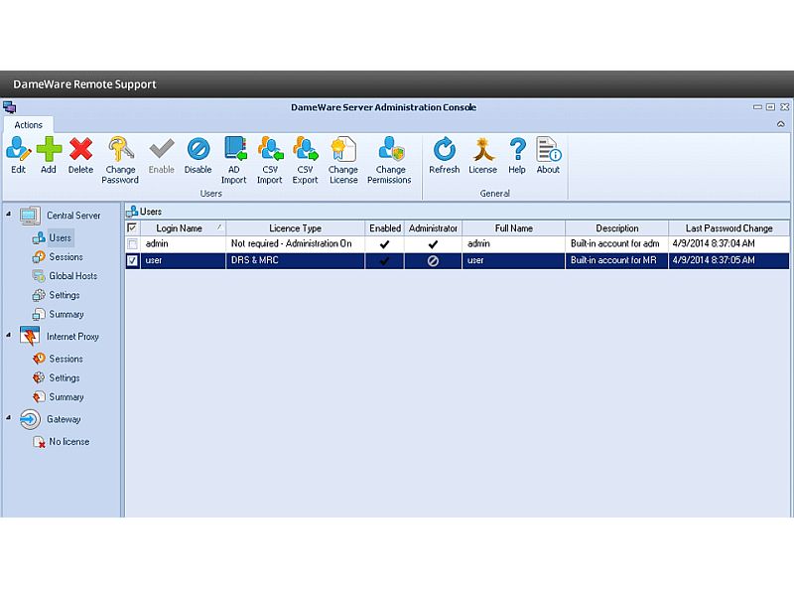
Task: Check the checkbox for the admin row
Action: 133,244
